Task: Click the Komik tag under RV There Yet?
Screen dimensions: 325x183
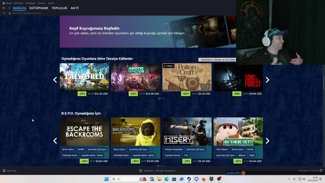Action: coord(250,149)
